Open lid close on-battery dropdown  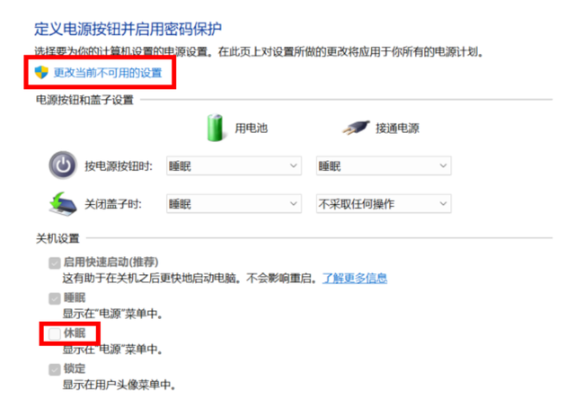(234, 203)
